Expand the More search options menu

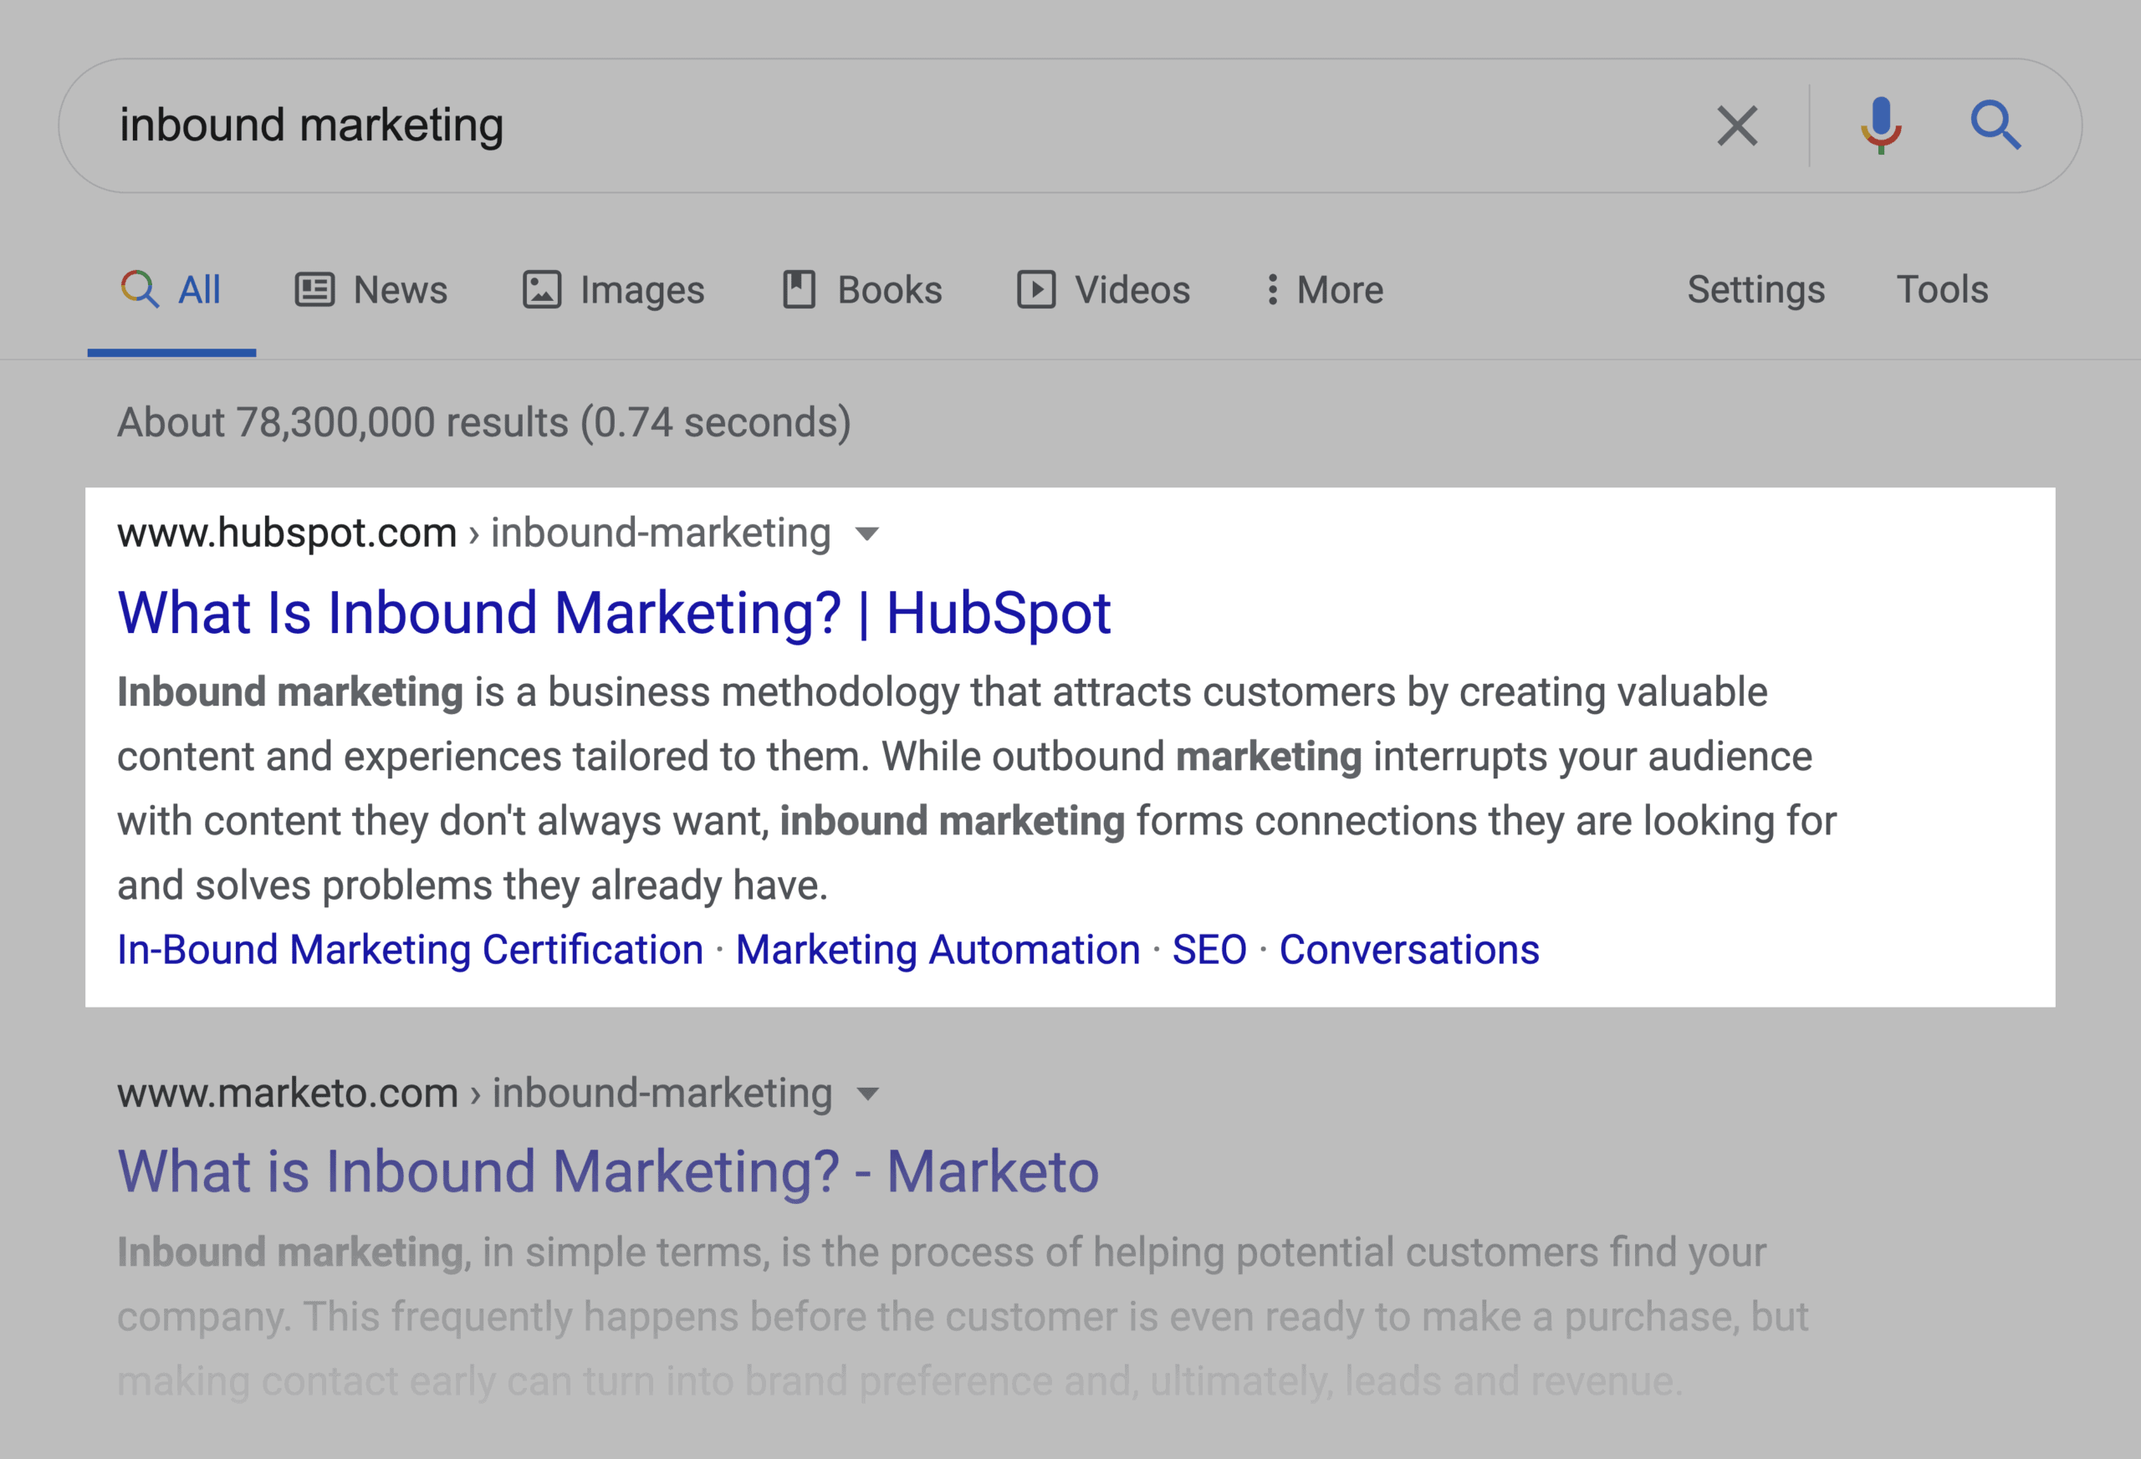pyautogui.click(x=1325, y=290)
